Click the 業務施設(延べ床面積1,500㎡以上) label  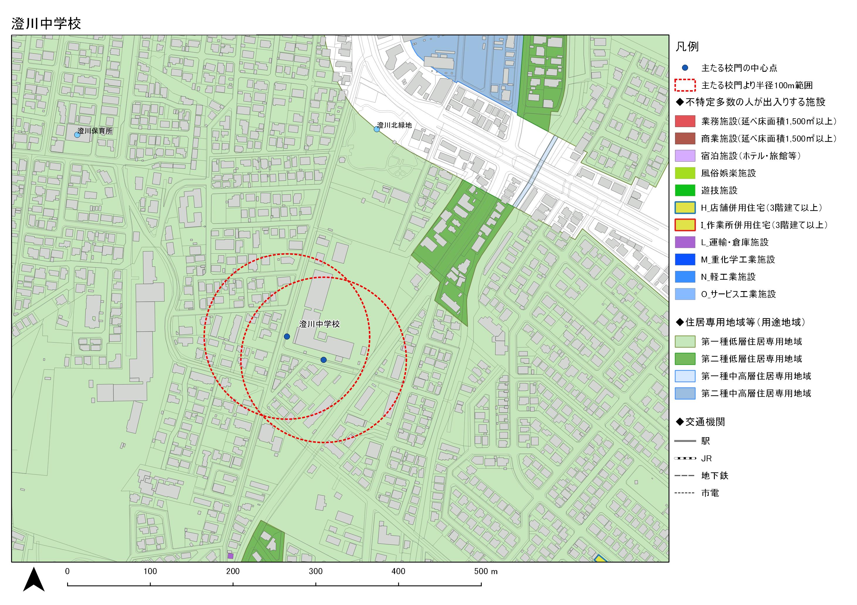tap(769, 121)
